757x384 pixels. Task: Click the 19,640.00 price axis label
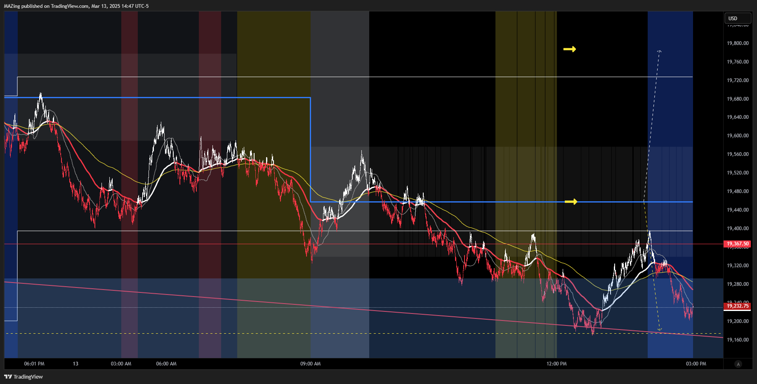tap(738, 117)
